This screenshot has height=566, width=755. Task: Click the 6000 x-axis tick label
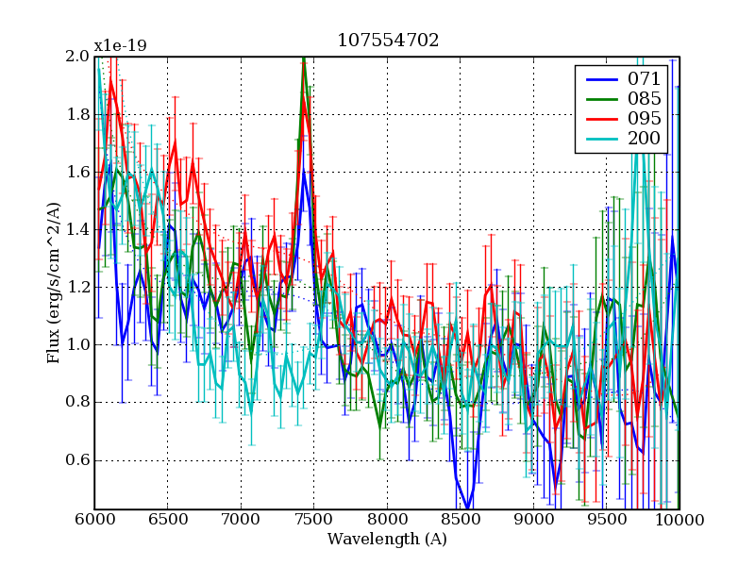point(94,520)
